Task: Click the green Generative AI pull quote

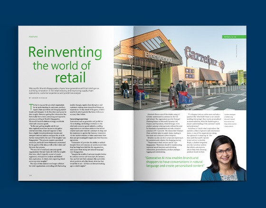Action: pyautogui.click(x=175, y=162)
